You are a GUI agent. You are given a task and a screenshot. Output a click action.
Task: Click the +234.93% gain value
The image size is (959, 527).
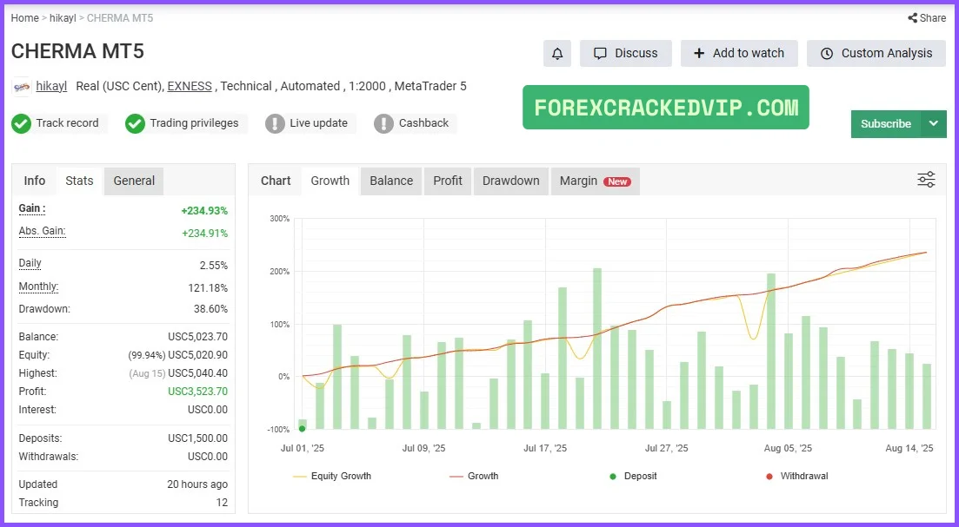[x=204, y=211]
